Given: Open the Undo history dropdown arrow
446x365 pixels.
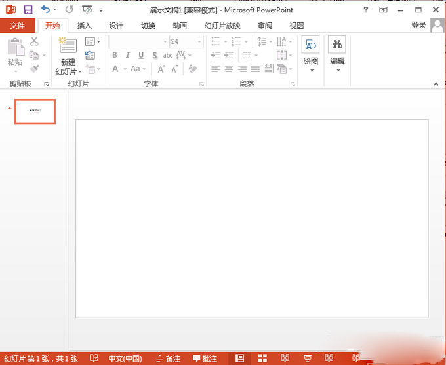Looking at the screenshot, I should (x=55, y=10).
